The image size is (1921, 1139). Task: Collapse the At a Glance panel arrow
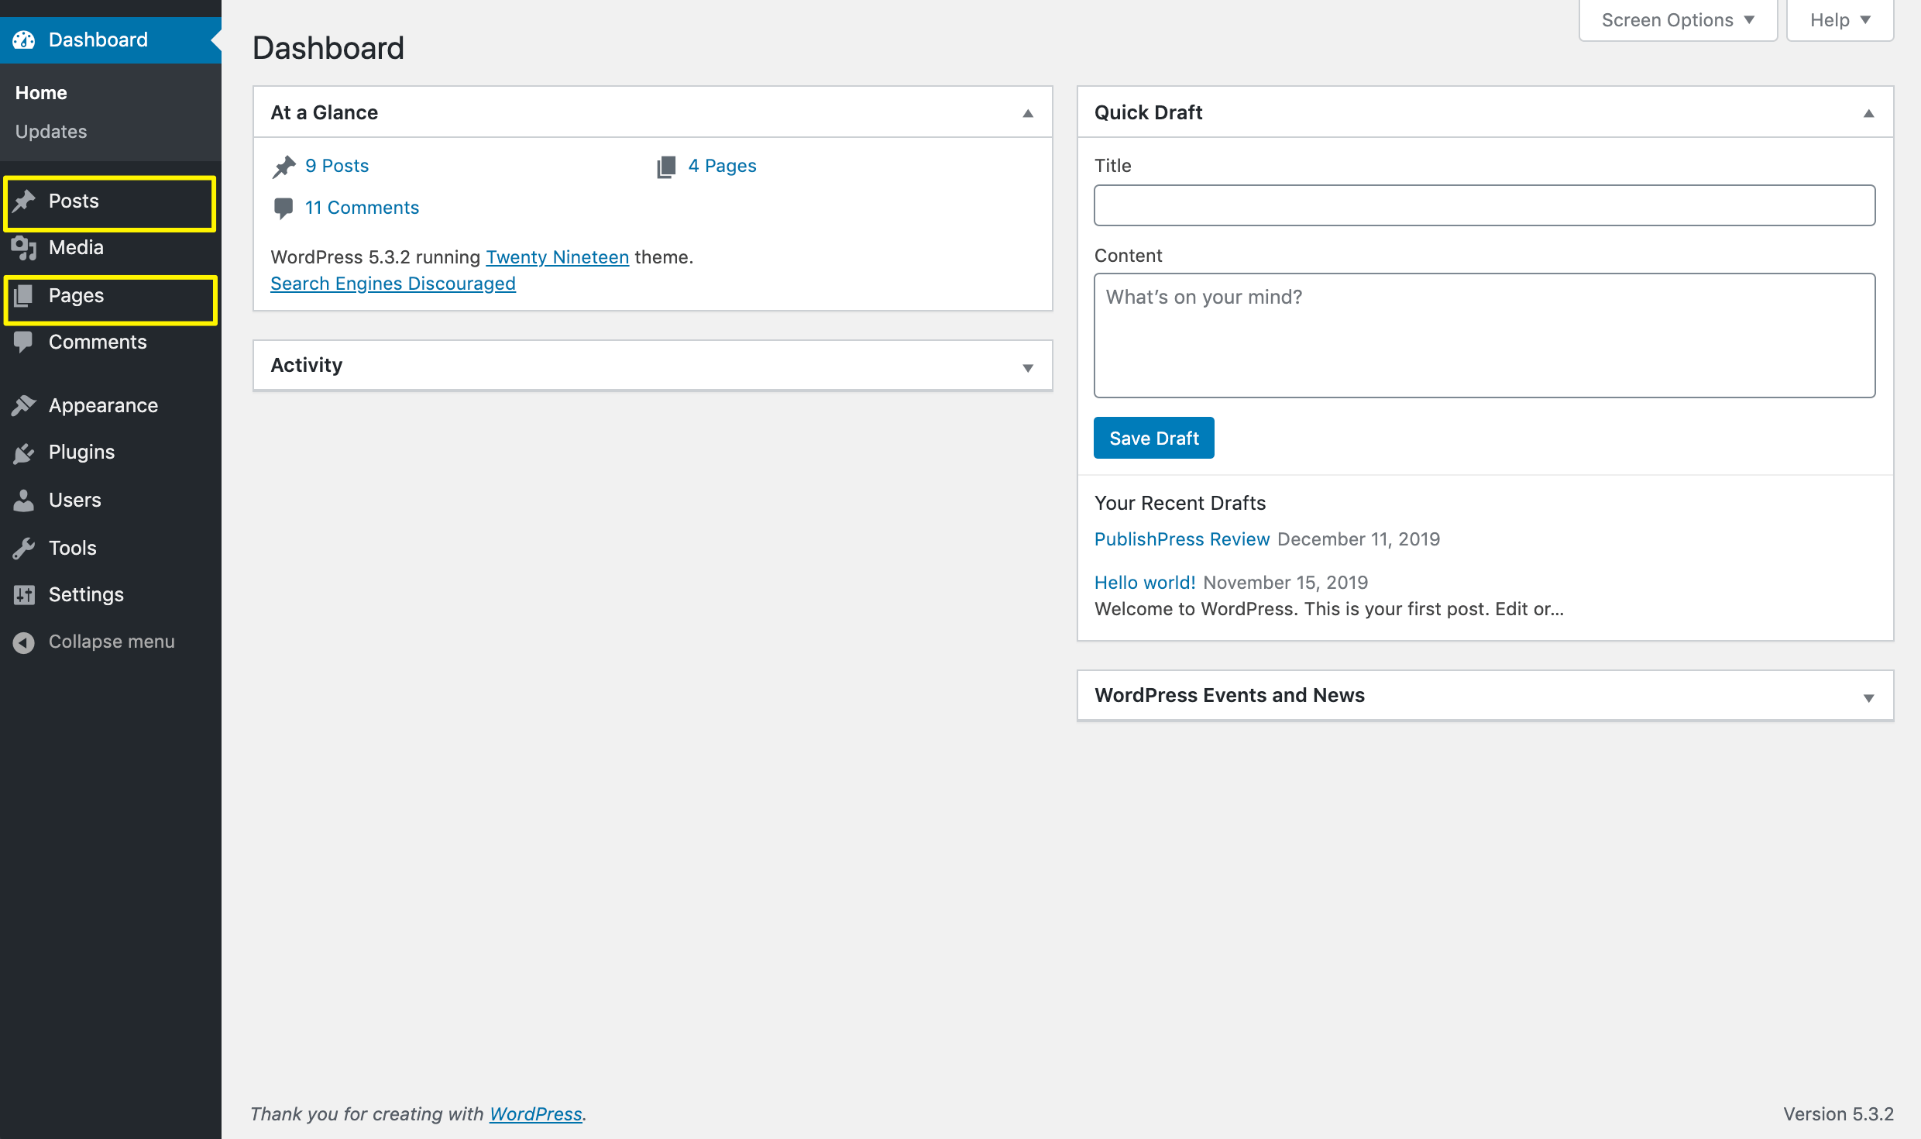click(x=1028, y=113)
